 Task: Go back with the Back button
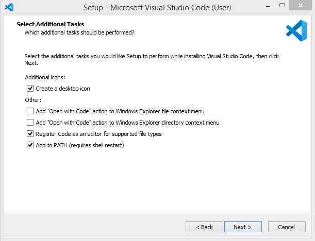pos(204,227)
